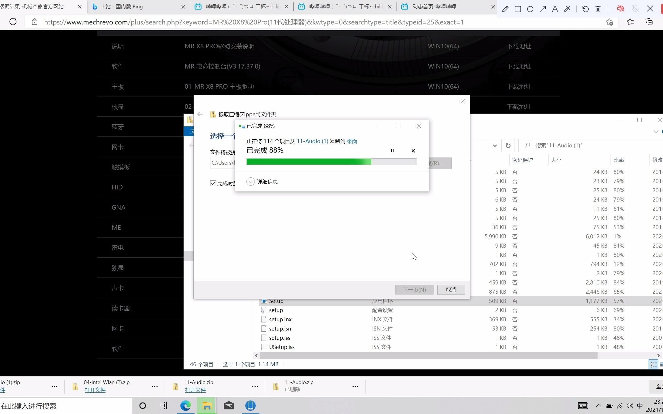Image resolution: width=663 pixels, height=414 pixels.
Task: Click the undo annotation icon
Action: tap(585, 9)
